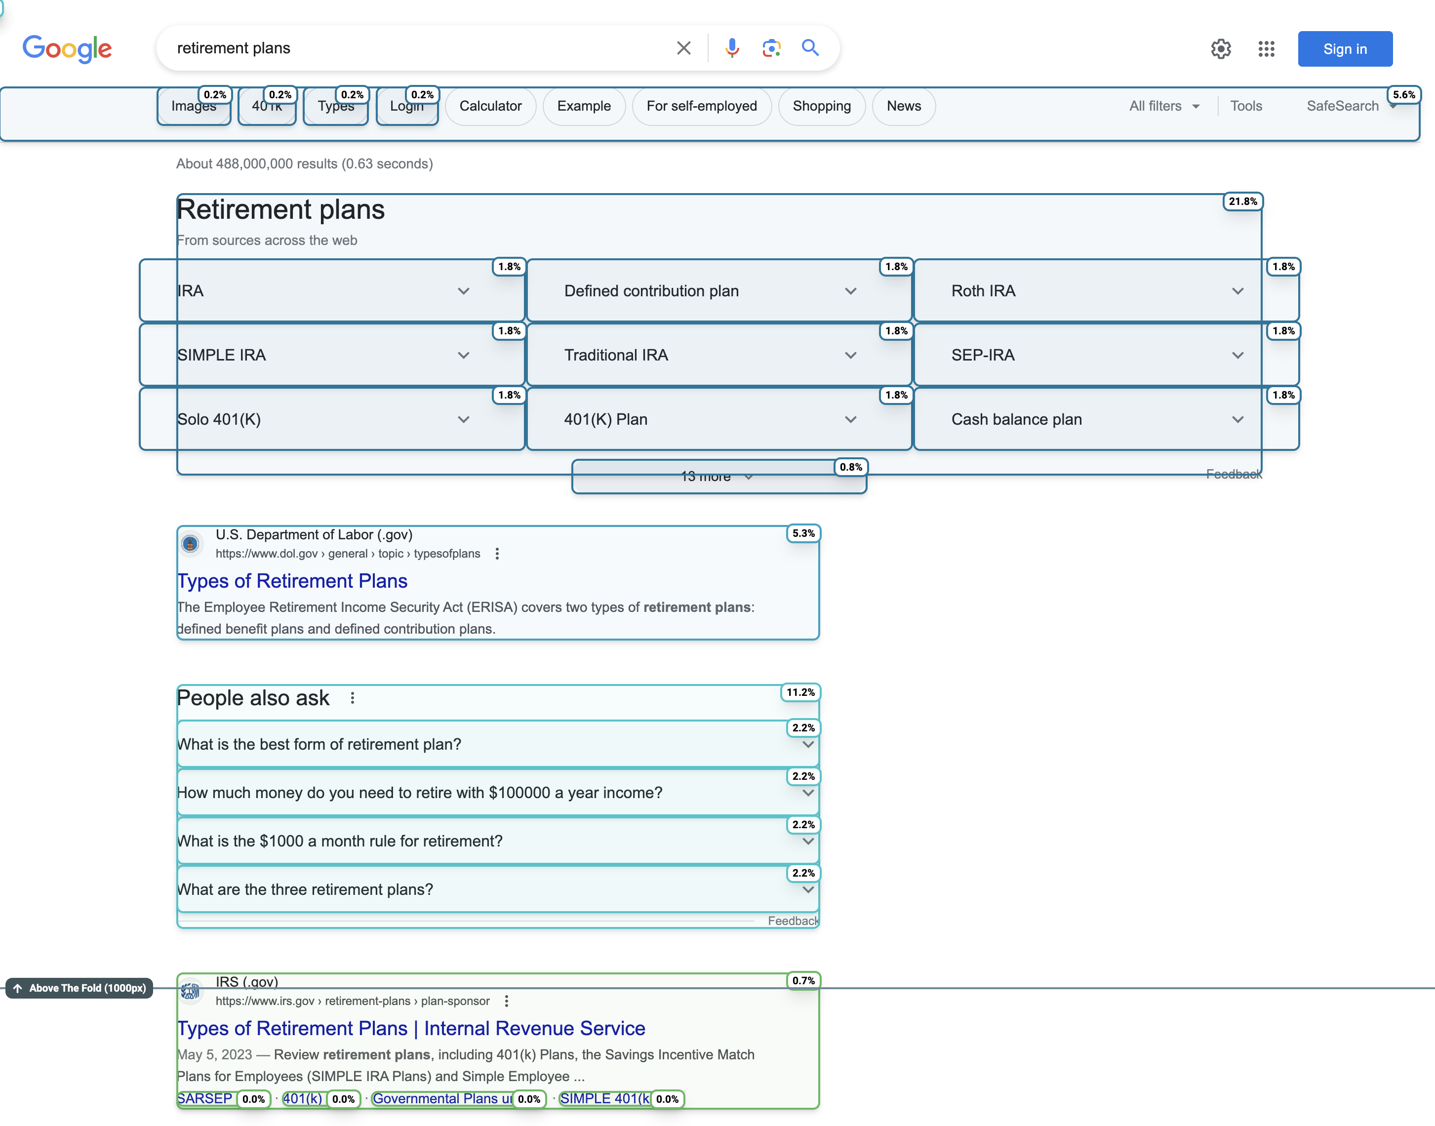Click the dol.gov typesofplans URL breadcrumb

point(347,554)
